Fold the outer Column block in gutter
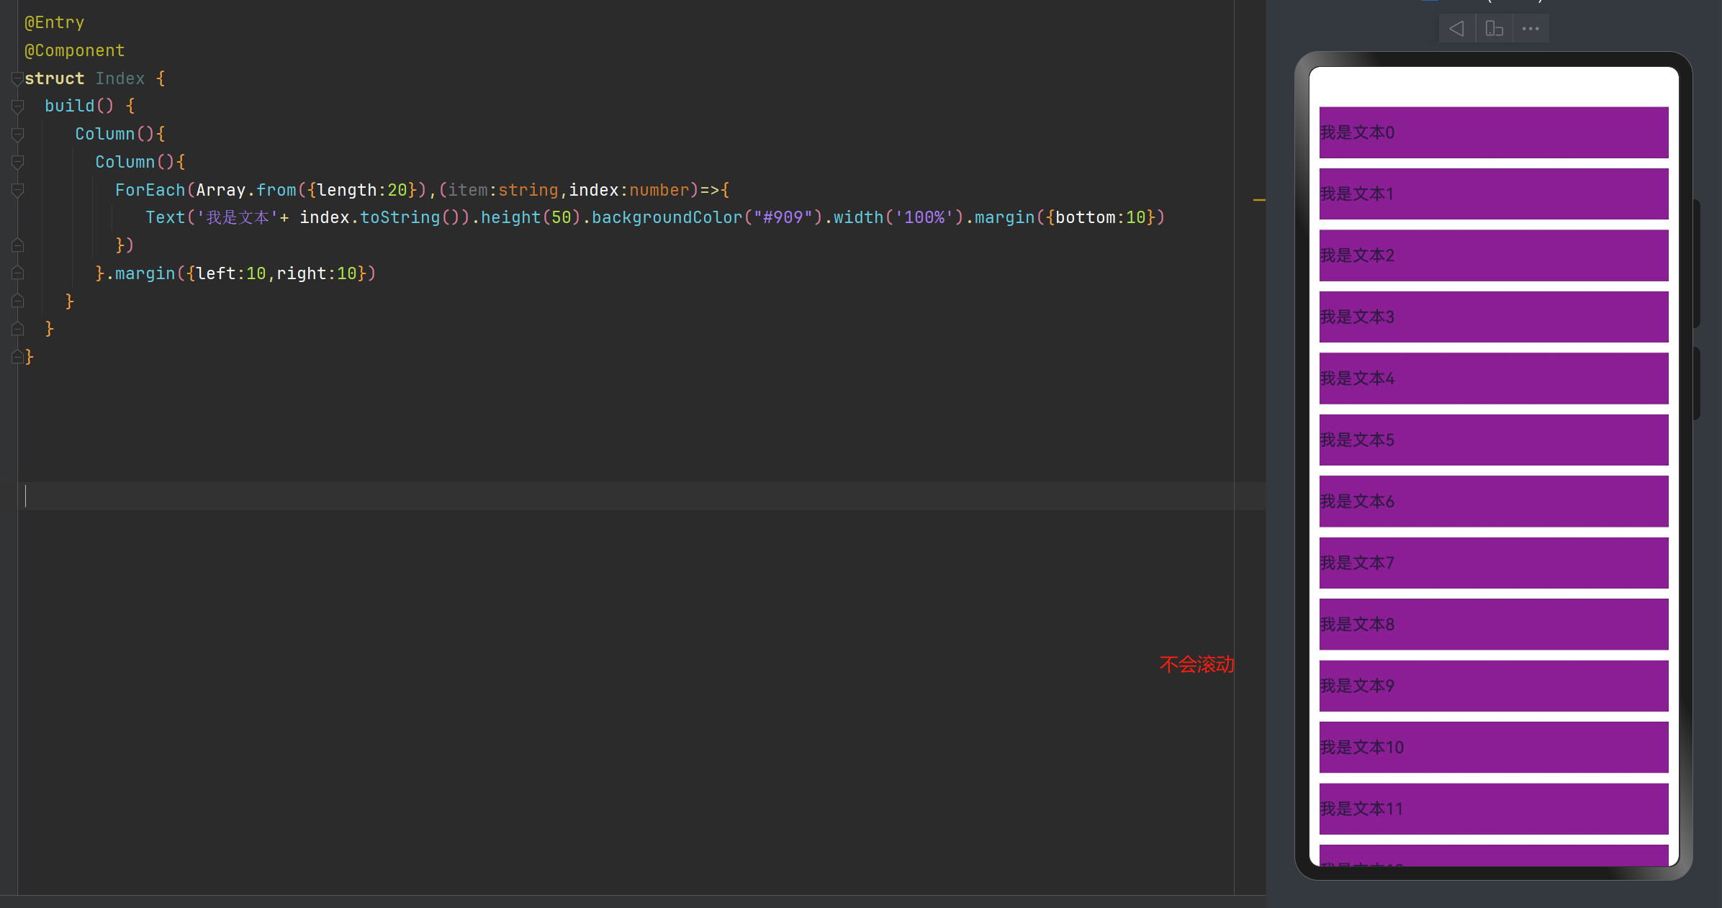The width and height of the screenshot is (1722, 908). click(x=17, y=135)
